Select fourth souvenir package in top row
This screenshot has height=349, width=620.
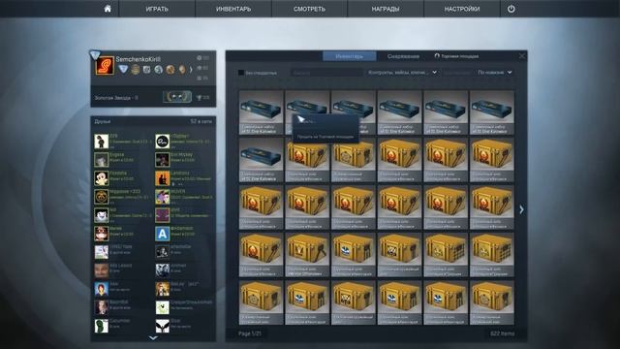pos(399,112)
